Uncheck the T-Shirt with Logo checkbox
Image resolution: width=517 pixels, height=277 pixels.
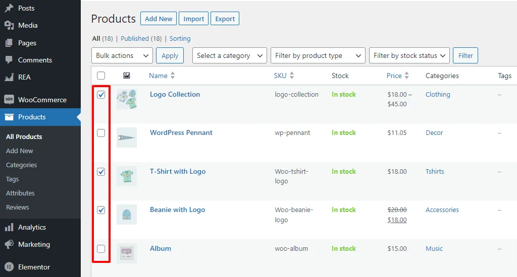point(101,172)
